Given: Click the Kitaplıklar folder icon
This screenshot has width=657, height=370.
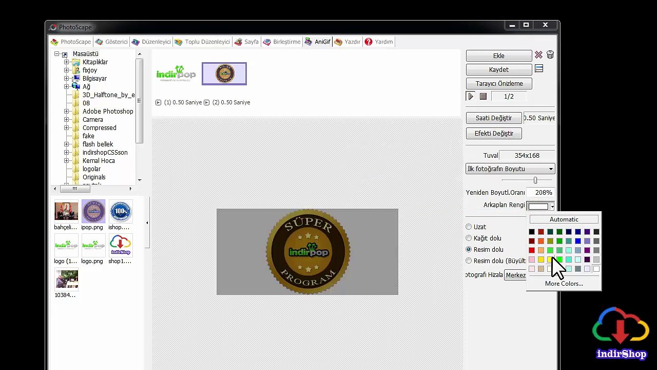Looking at the screenshot, I should [x=76, y=62].
